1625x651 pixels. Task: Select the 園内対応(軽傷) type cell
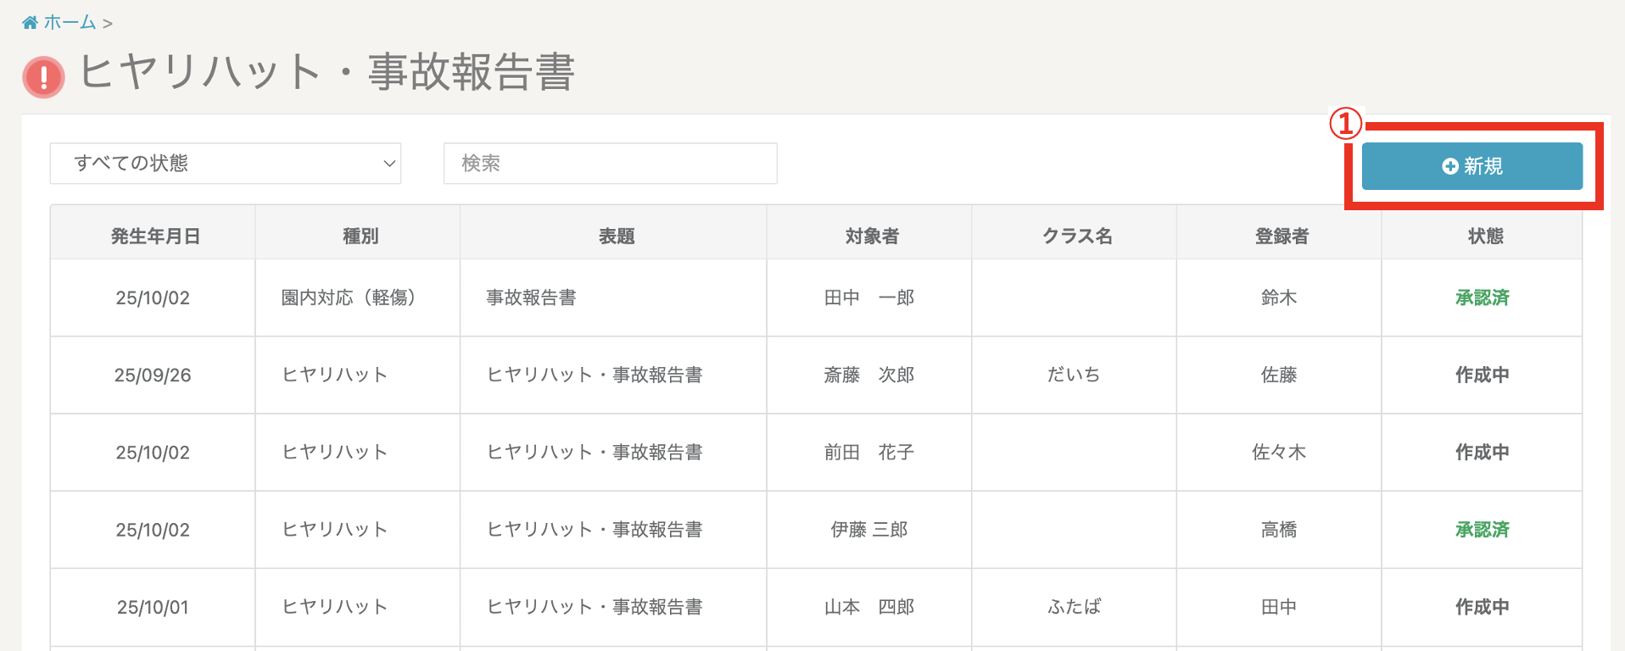tap(348, 298)
